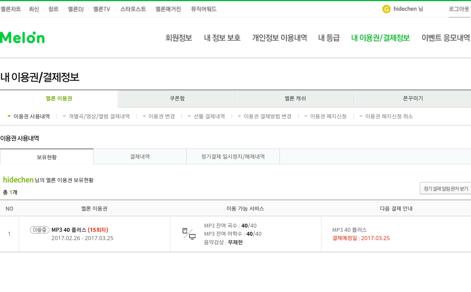Screen dimensions: 471x292
Task: Click the period 2017.02.26 - 2017.03.25
Action: coord(82,238)
